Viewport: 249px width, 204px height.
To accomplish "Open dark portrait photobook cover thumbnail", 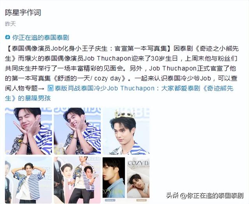I will point(114,178).
